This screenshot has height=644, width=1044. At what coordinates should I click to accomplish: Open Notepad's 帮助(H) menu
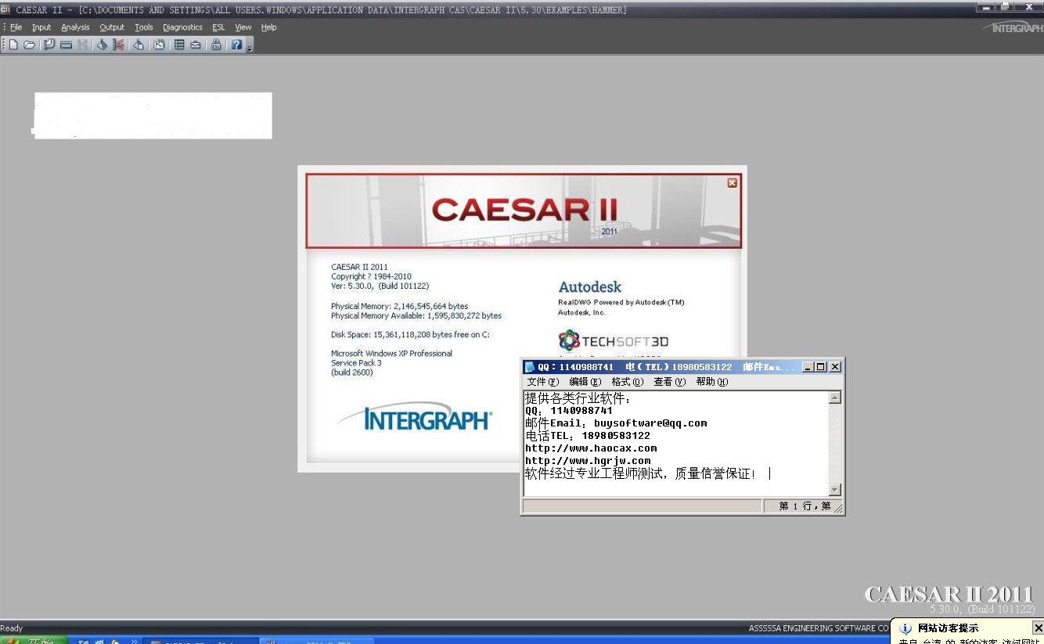pos(712,382)
